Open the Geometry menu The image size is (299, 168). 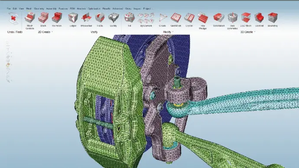pyautogui.click(x=39, y=9)
